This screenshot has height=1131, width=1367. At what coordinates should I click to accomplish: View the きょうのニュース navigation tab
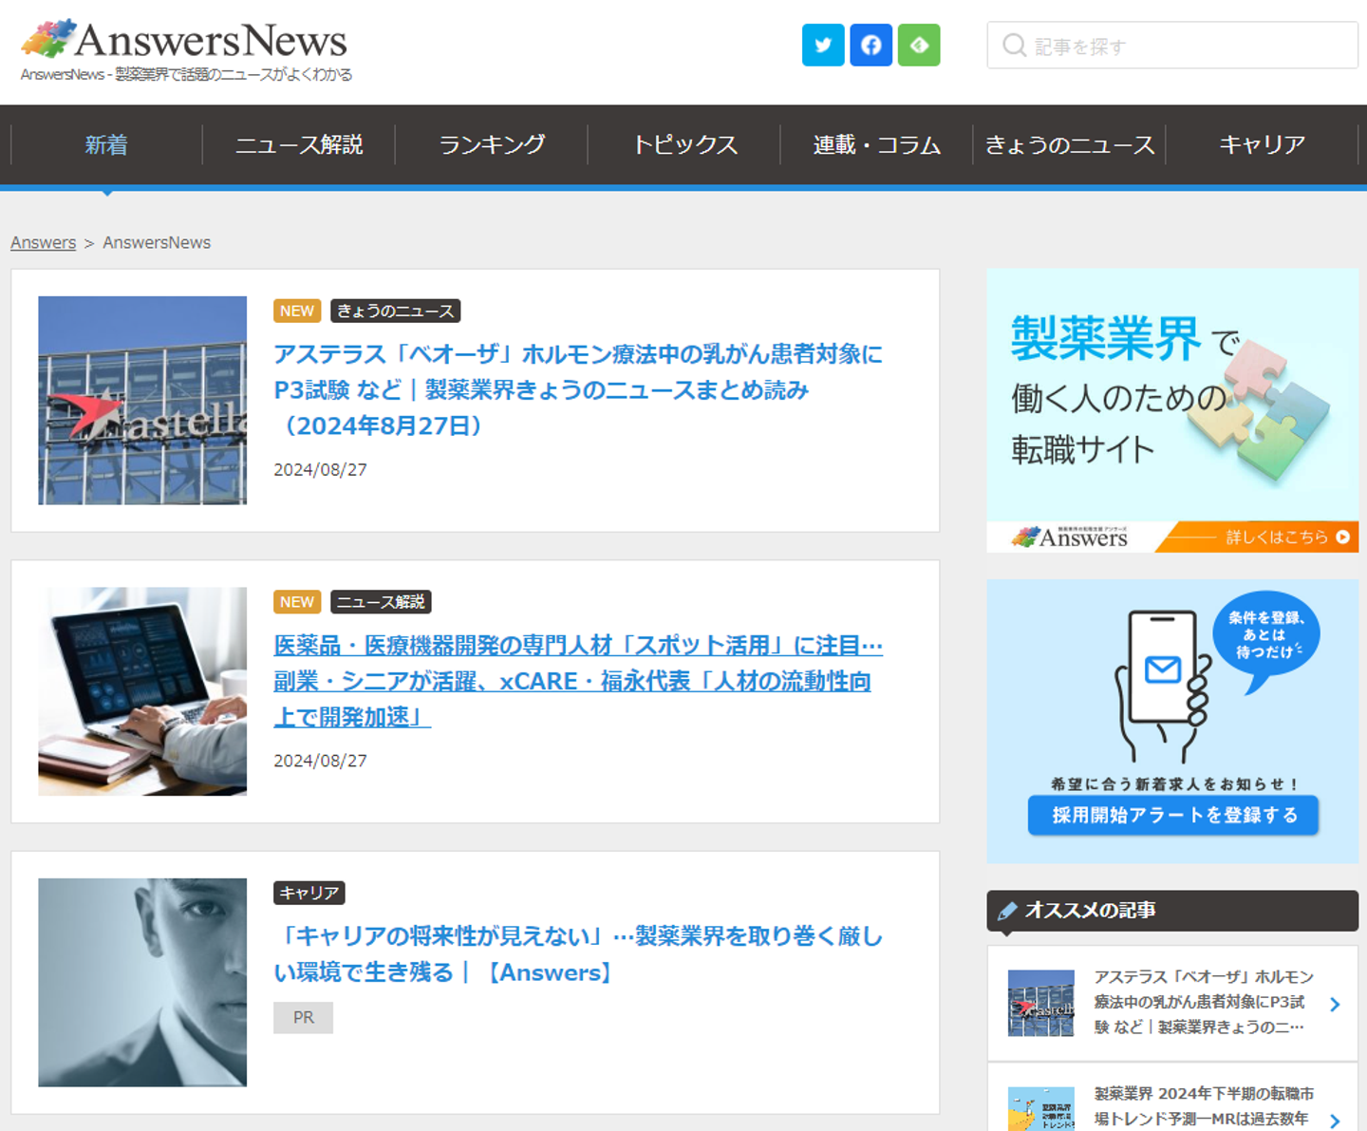(1070, 144)
